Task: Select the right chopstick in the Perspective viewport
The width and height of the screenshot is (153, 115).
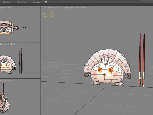Action: (x=144, y=60)
